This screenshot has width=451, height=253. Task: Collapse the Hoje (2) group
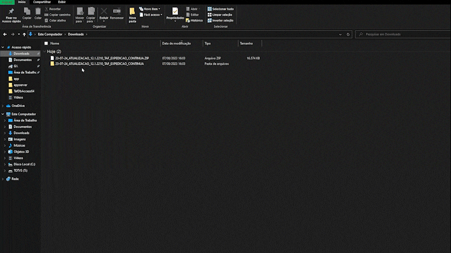pos(44,52)
